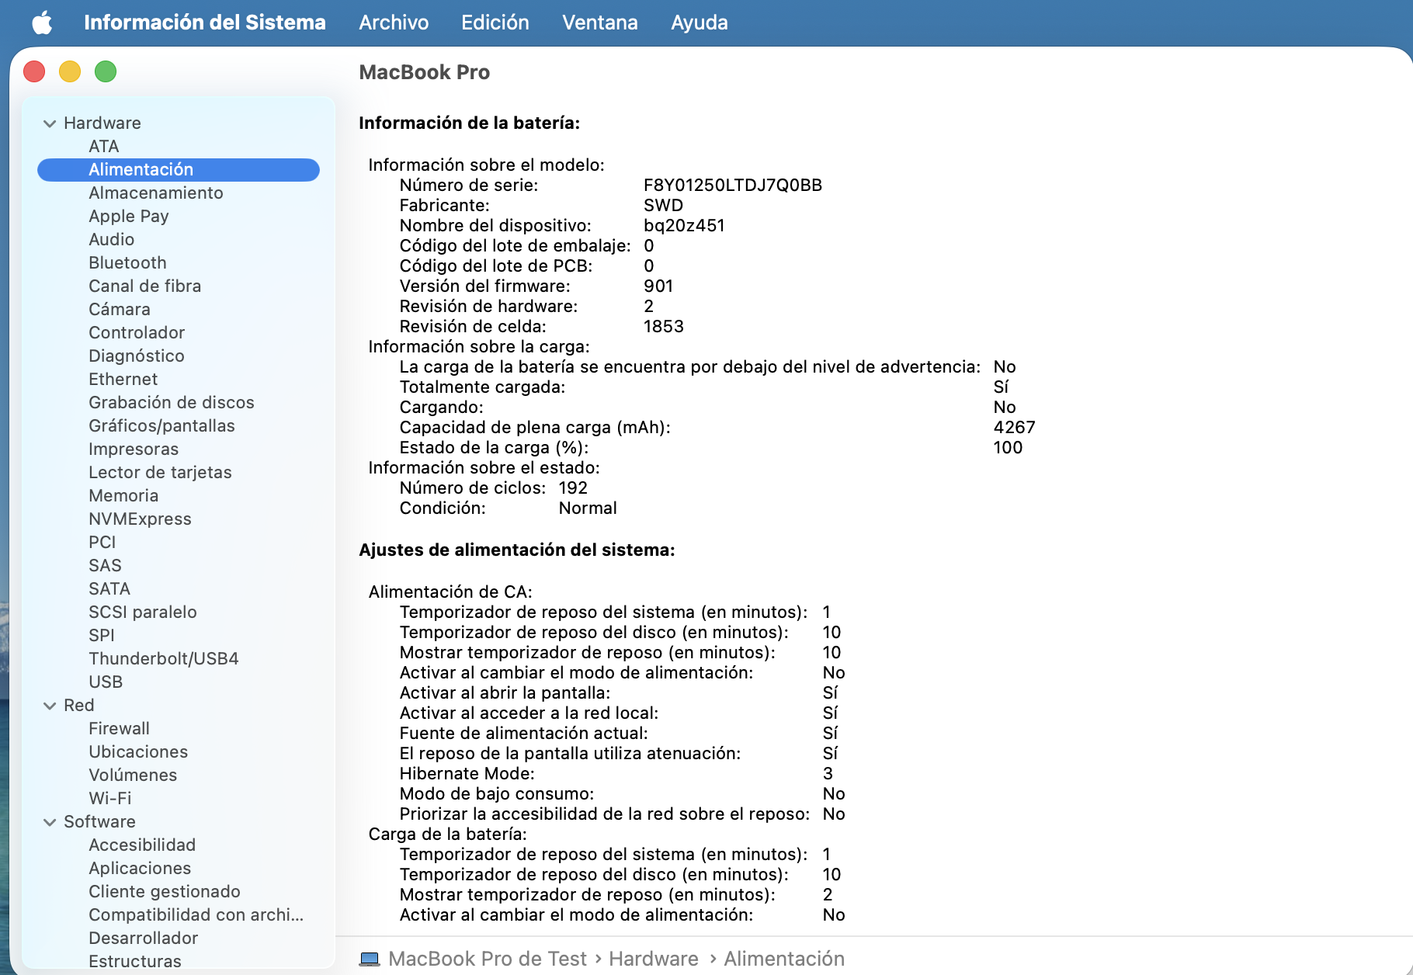The image size is (1413, 975).
Task: Select Almacenamiento in the hardware list
Action: (x=155, y=193)
